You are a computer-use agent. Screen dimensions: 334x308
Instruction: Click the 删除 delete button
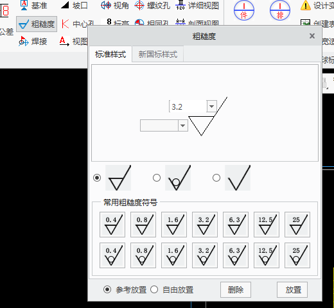pyautogui.click(x=236, y=290)
